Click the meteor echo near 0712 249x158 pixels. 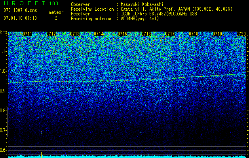41,132
